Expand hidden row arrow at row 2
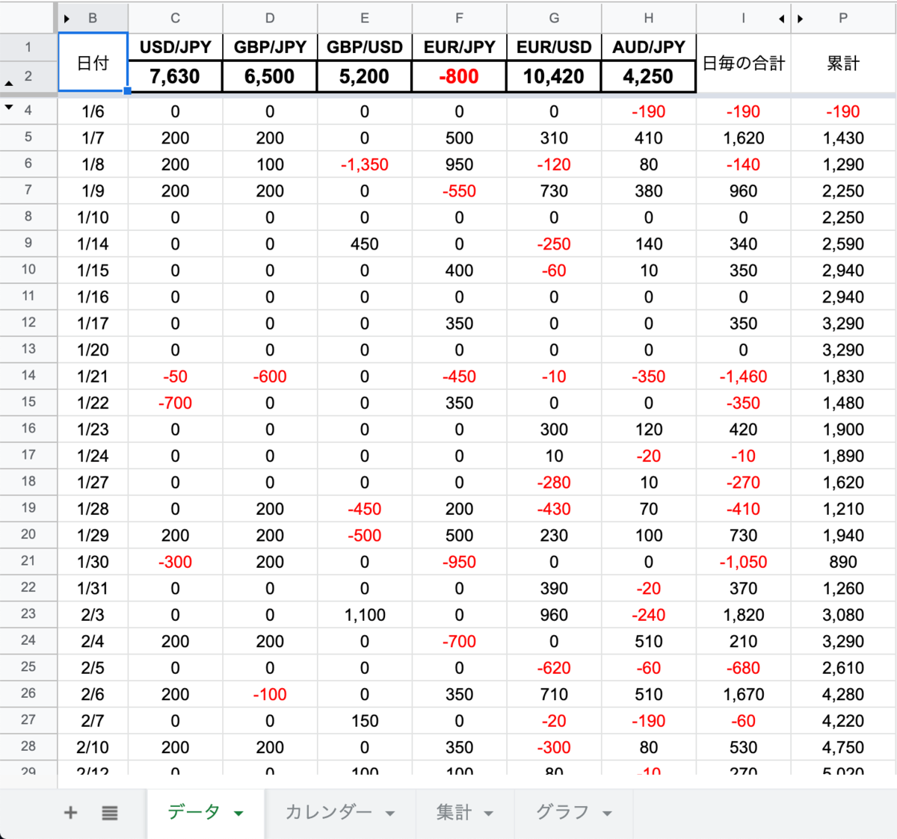 [9, 83]
